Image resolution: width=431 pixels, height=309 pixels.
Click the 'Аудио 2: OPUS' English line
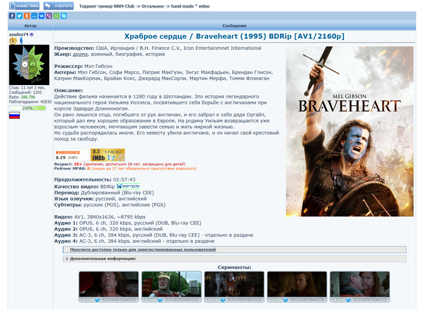(x=108, y=229)
